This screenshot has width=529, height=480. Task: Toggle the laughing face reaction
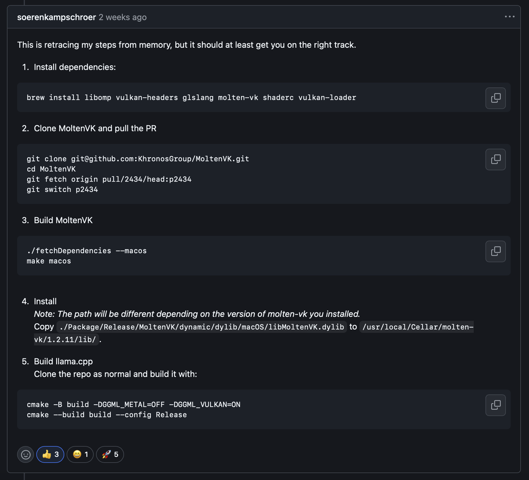[x=80, y=455]
